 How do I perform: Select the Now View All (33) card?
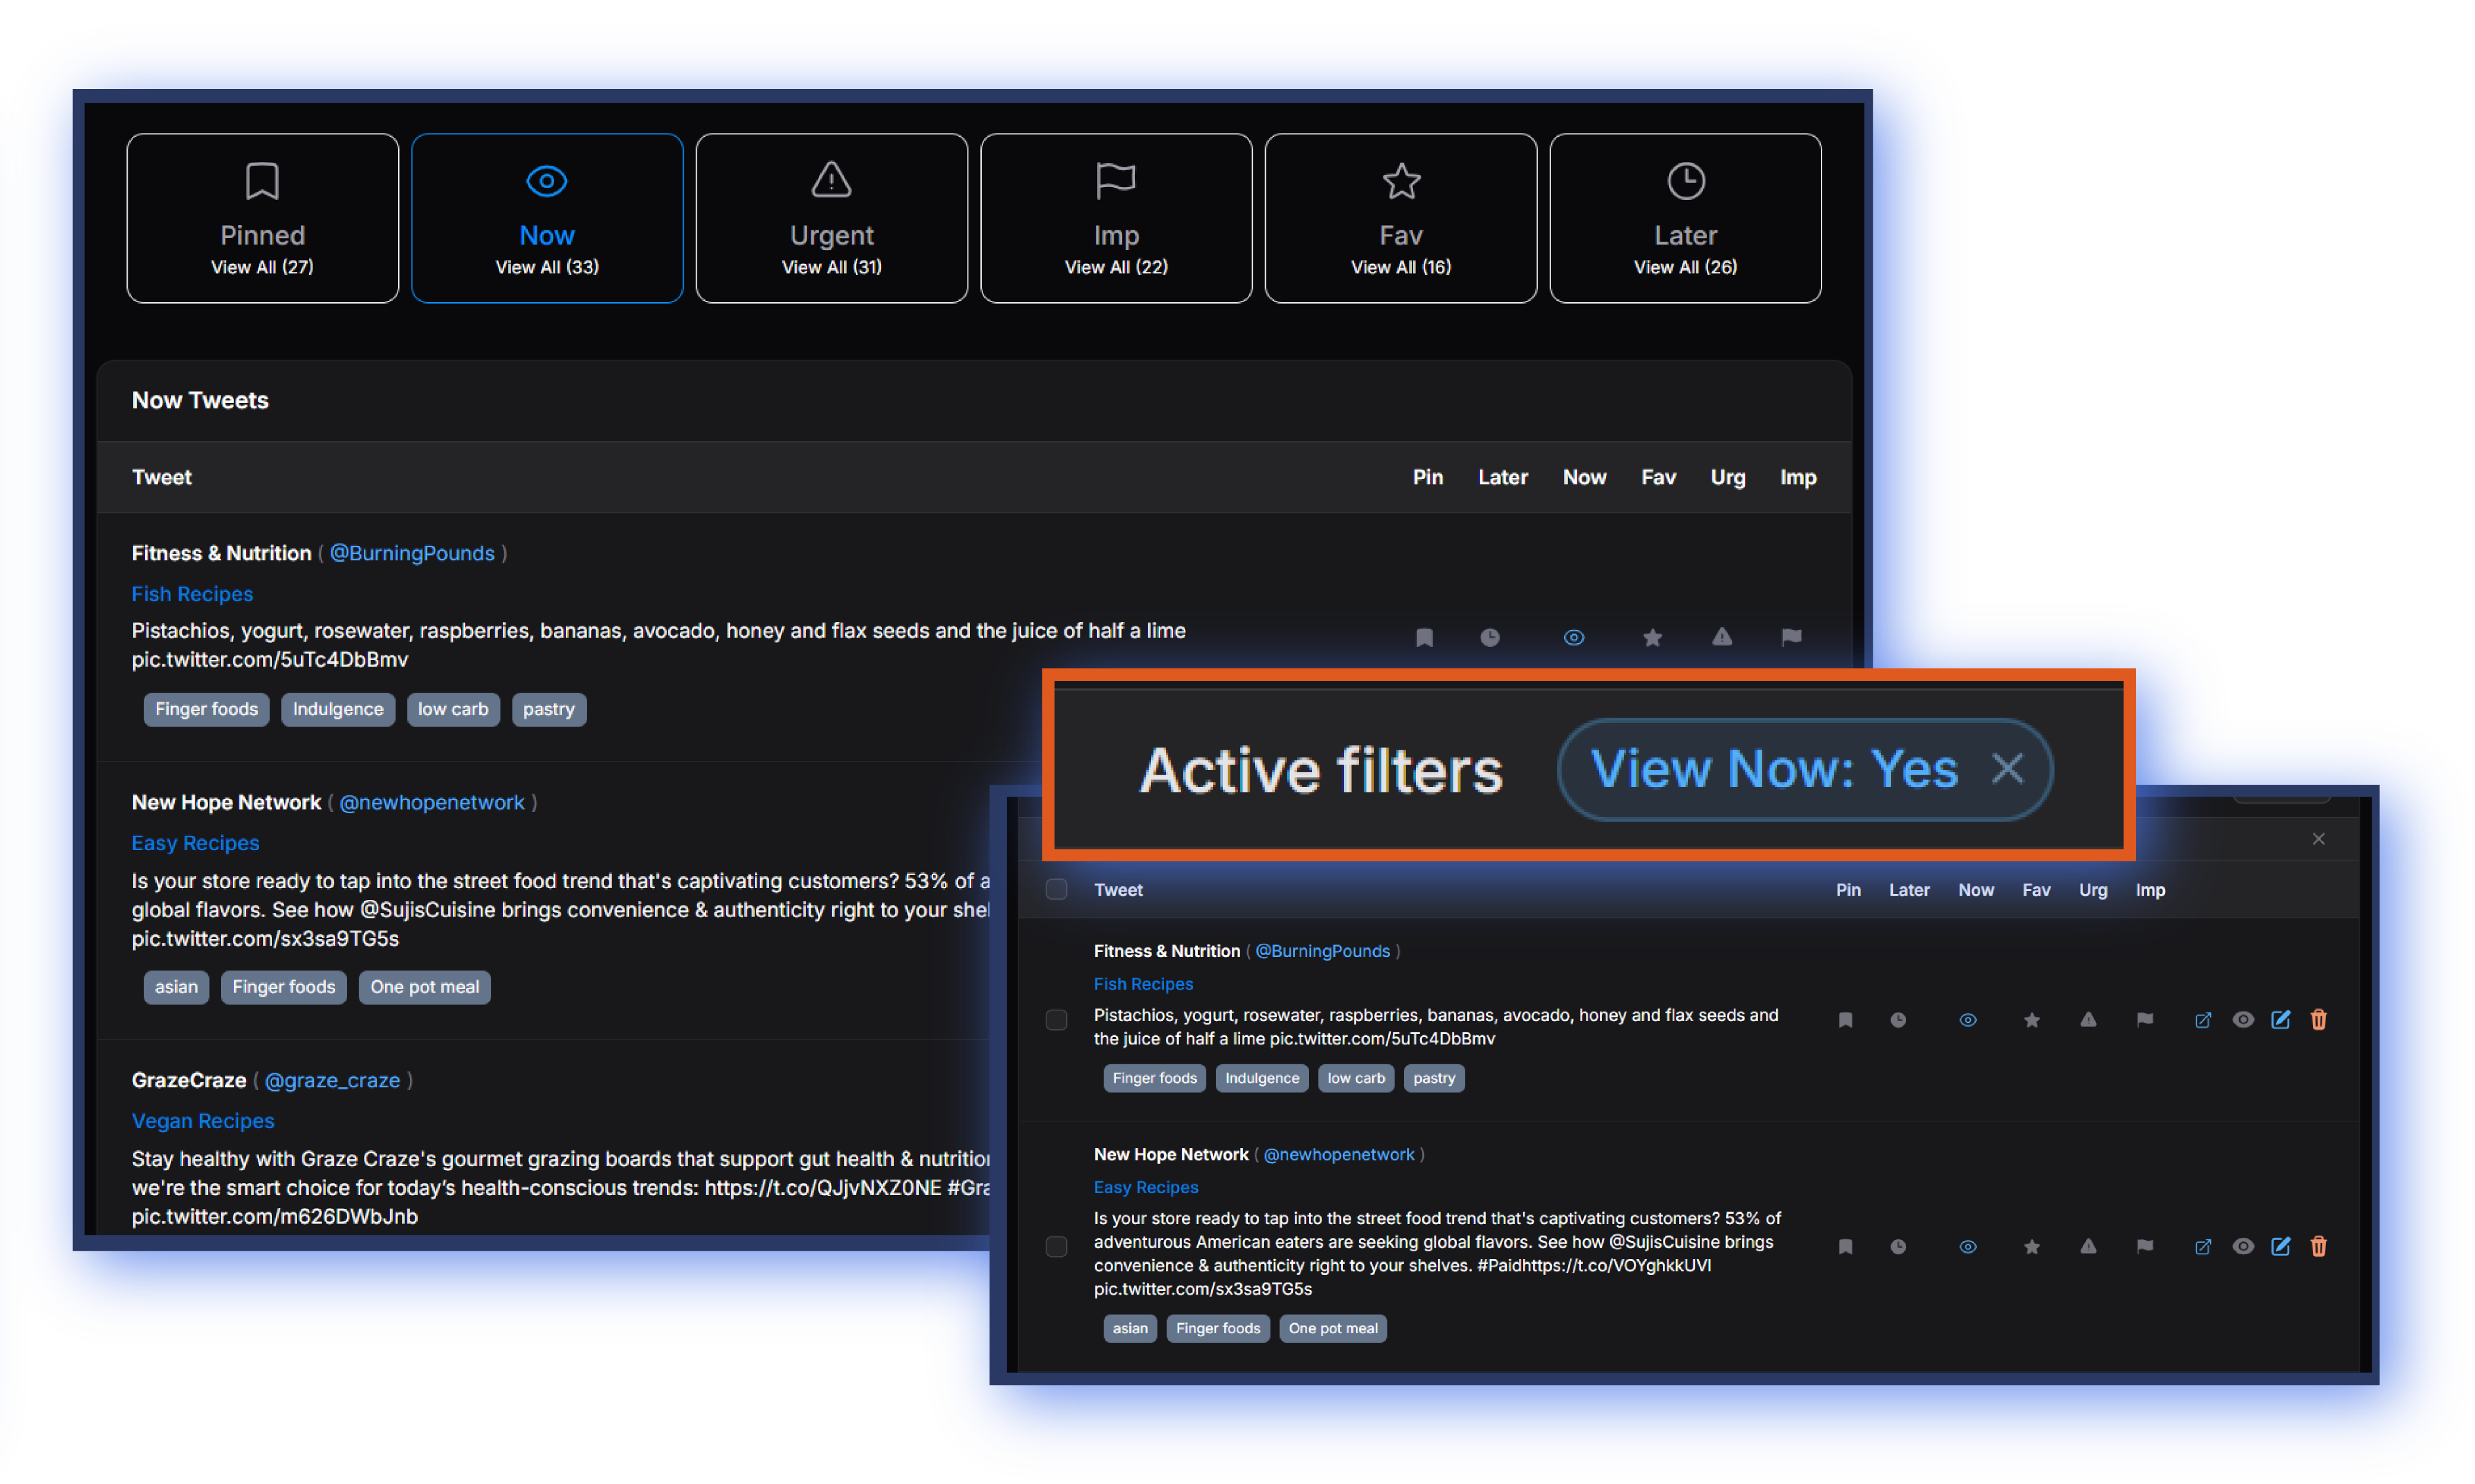click(546, 218)
